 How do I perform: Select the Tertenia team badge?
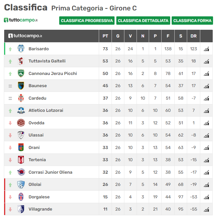point(21,160)
